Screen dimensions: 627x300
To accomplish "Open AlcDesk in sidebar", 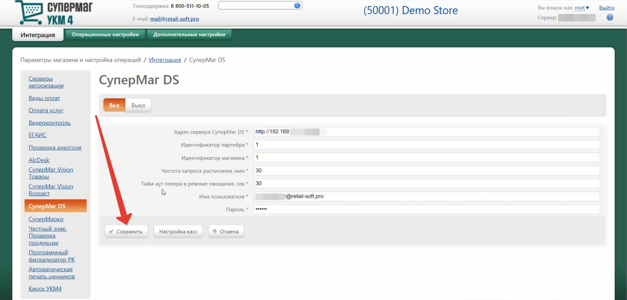I will pyautogui.click(x=39, y=160).
